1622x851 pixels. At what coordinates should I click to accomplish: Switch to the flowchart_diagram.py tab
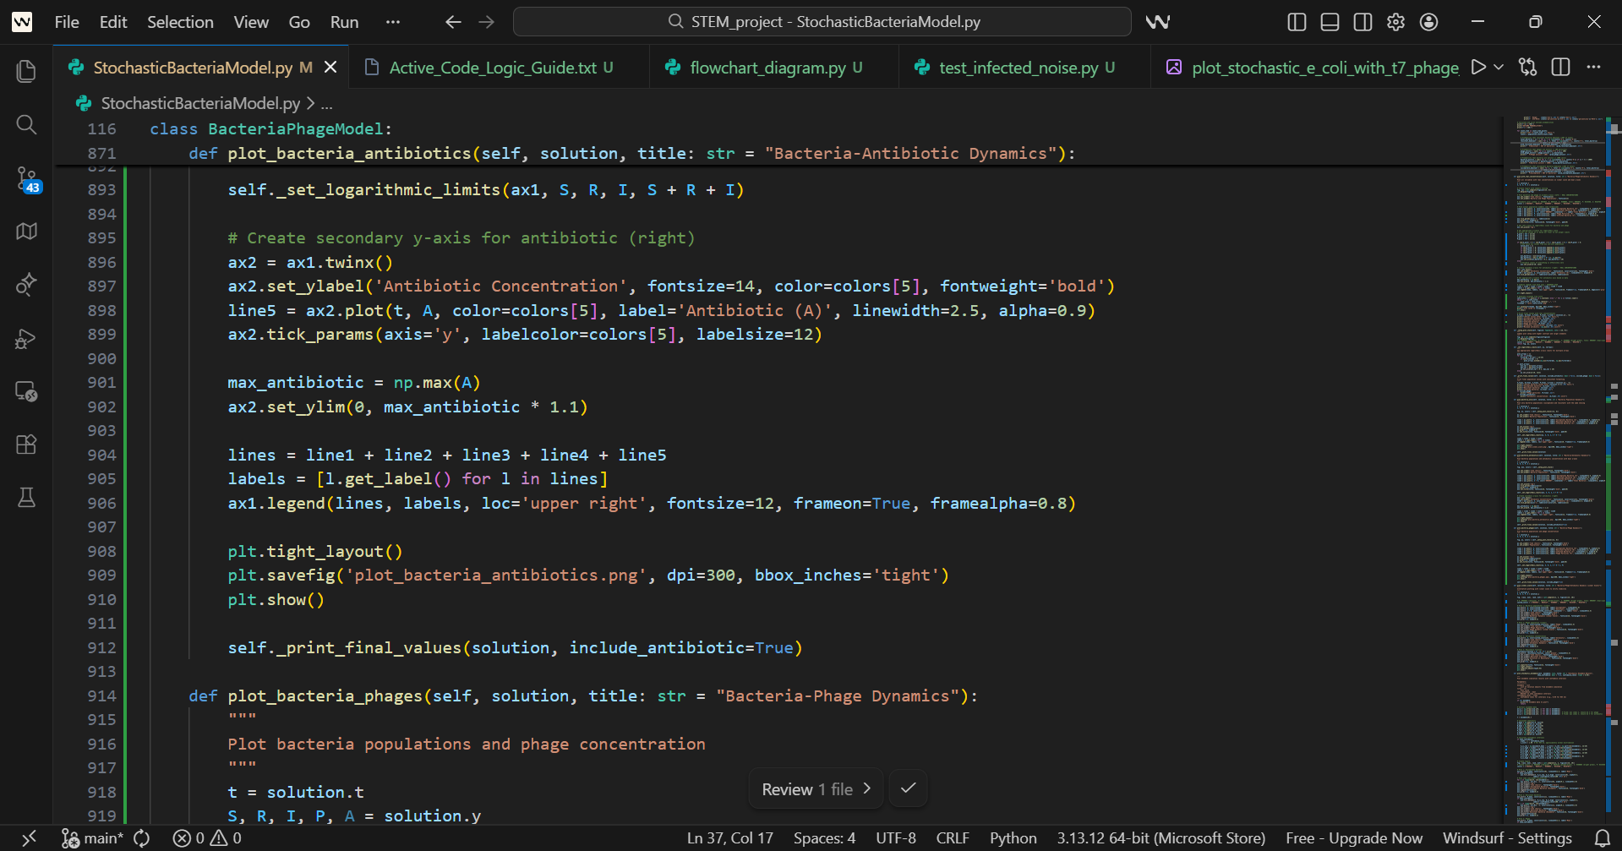tap(772, 67)
